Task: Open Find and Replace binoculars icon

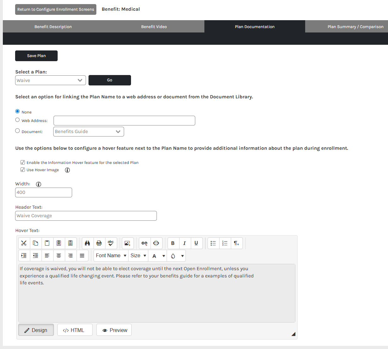Action: 88,243
